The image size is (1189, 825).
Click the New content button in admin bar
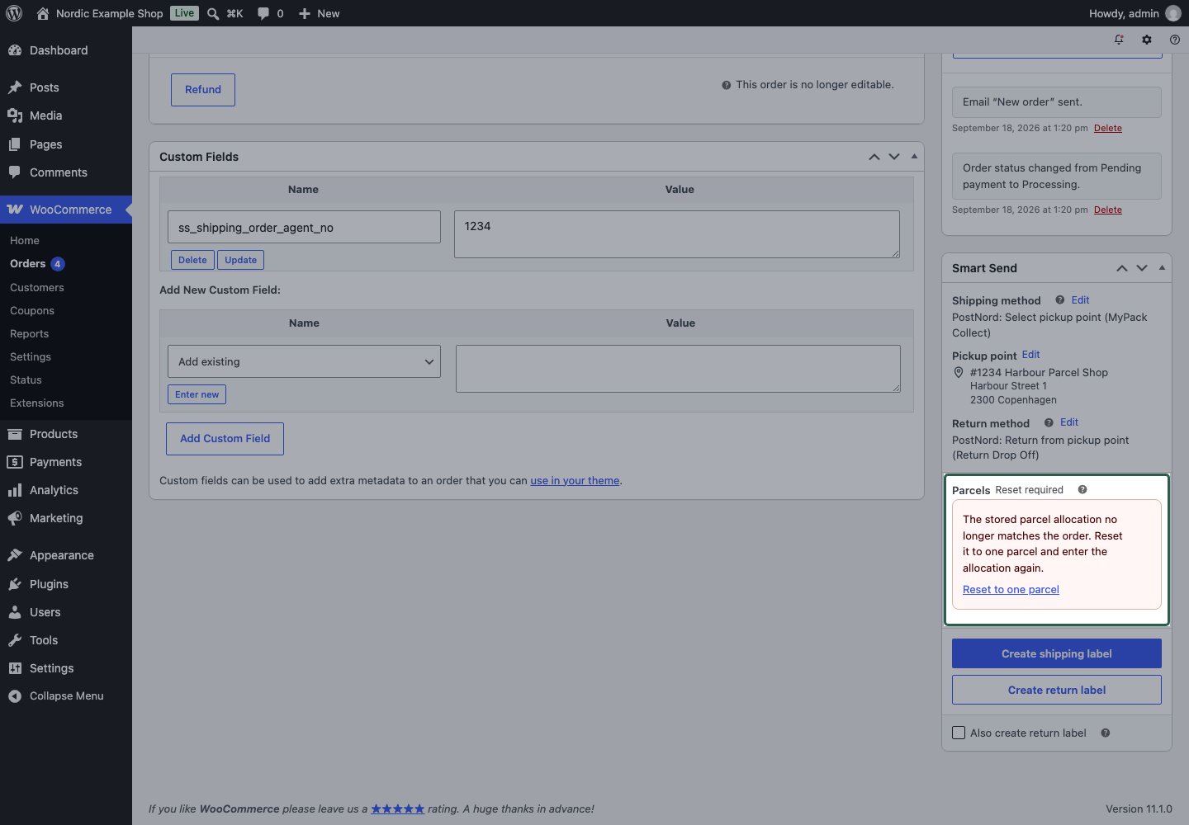point(319,13)
